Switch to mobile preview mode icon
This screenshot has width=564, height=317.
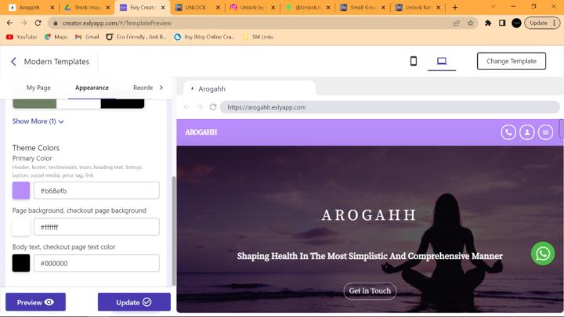point(414,61)
